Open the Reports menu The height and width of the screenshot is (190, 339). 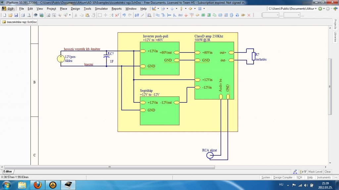click(117, 9)
